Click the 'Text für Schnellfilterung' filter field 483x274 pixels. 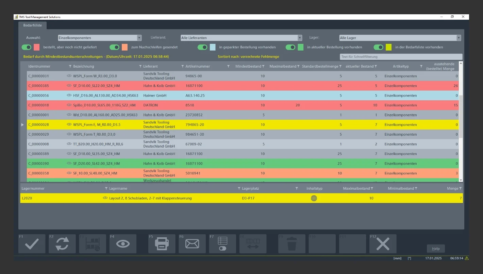[x=401, y=57]
